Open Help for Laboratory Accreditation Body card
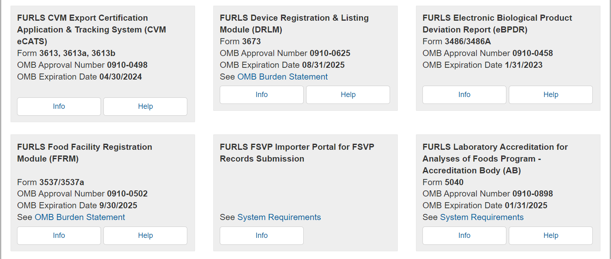Image resolution: width=611 pixels, height=259 pixels. (x=551, y=235)
